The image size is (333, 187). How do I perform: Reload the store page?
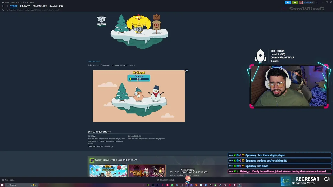(3, 10)
